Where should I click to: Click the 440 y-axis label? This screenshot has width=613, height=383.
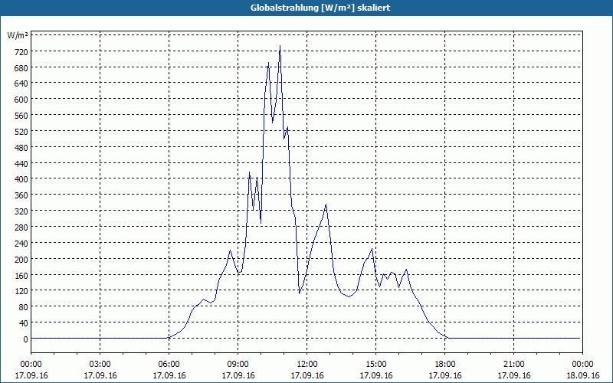(x=21, y=164)
